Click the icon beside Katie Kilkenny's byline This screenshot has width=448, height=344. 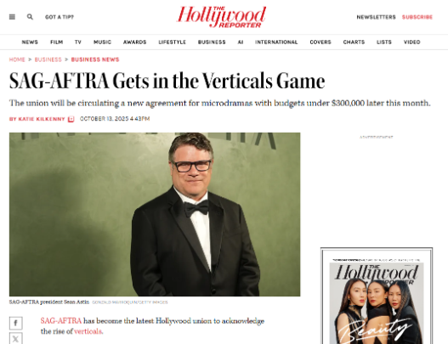pyautogui.click(x=71, y=119)
